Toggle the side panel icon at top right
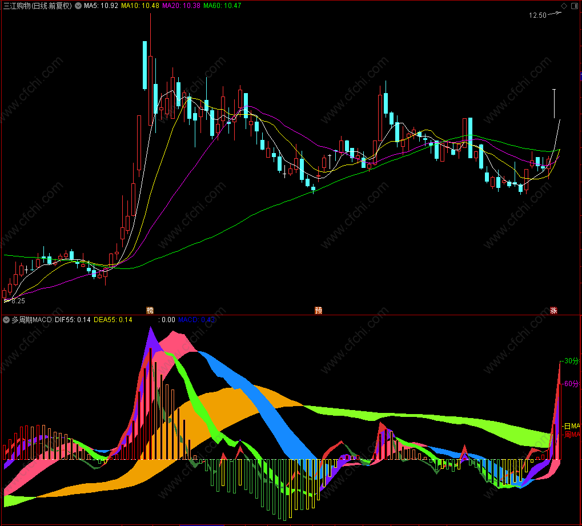Viewport: 582px width, 526px height. pos(574,6)
